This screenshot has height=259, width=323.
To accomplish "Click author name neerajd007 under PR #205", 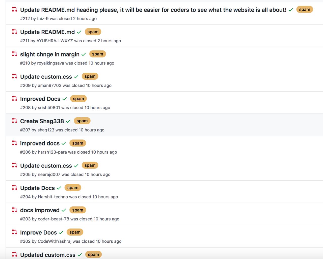I will tap(49, 175).
